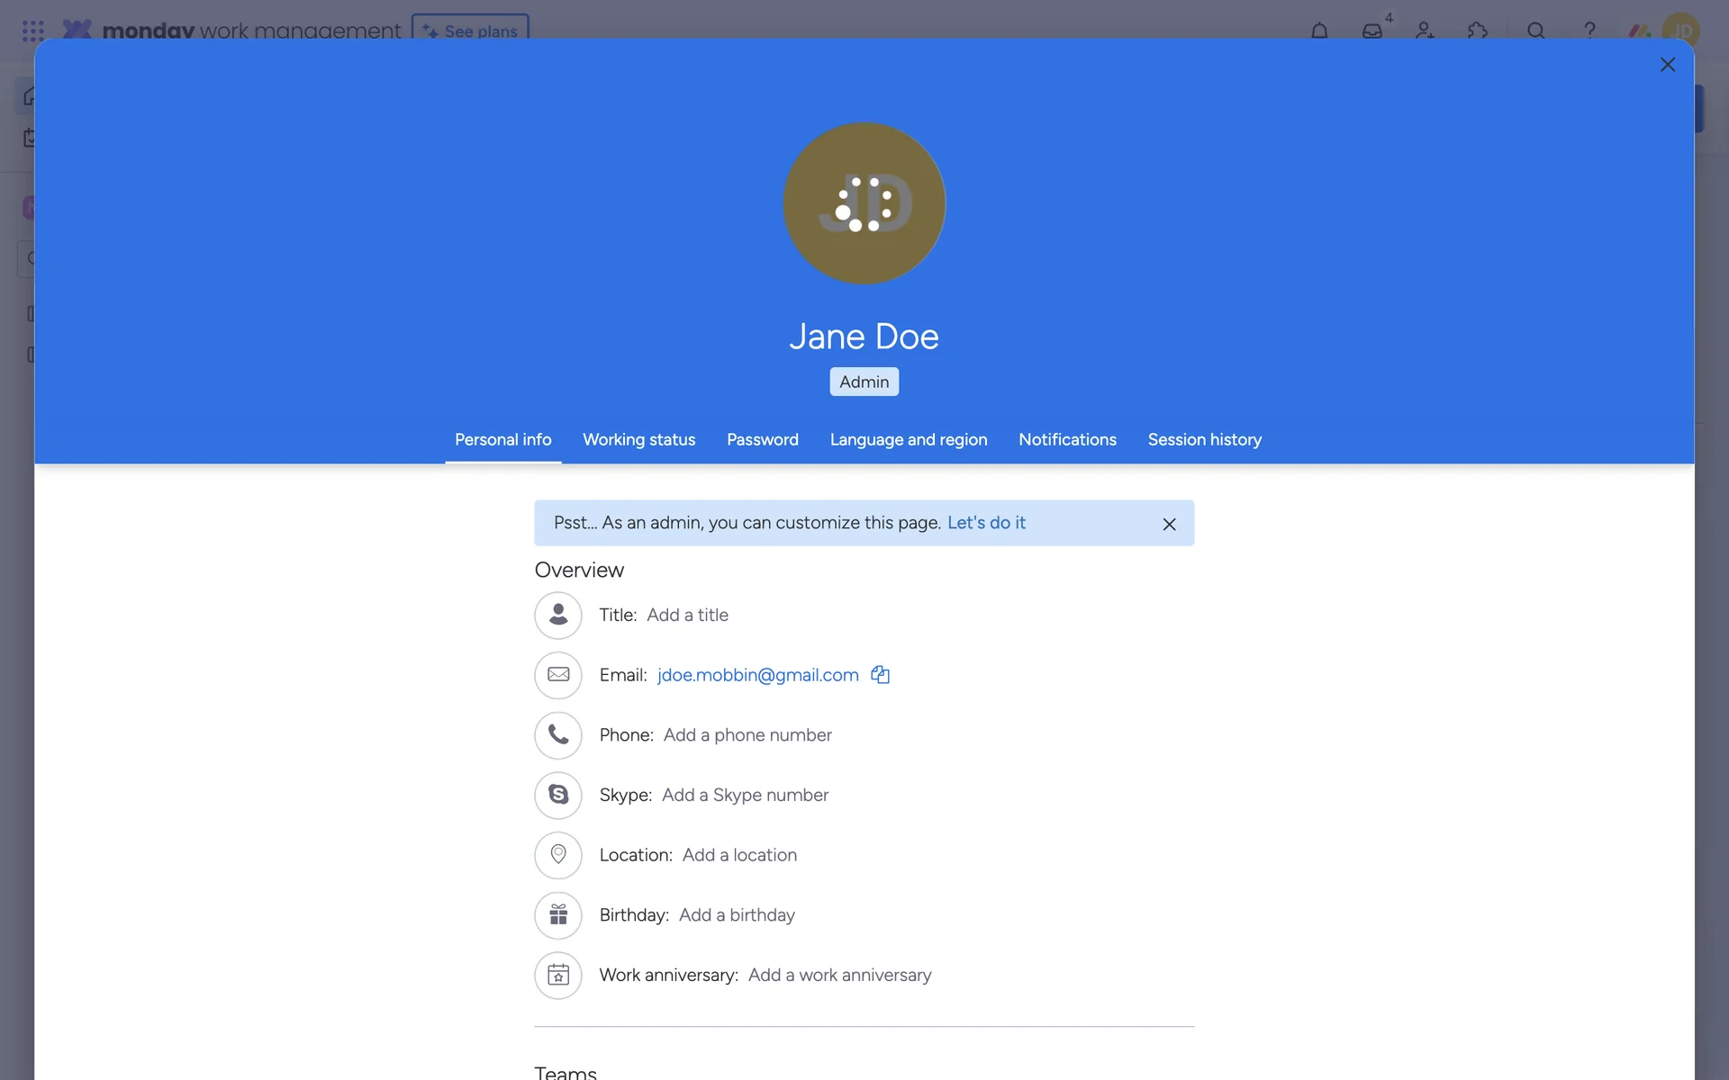Dismiss the admin customize banner
This screenshot has width=1729, height=1080.
click(1169, 524)
